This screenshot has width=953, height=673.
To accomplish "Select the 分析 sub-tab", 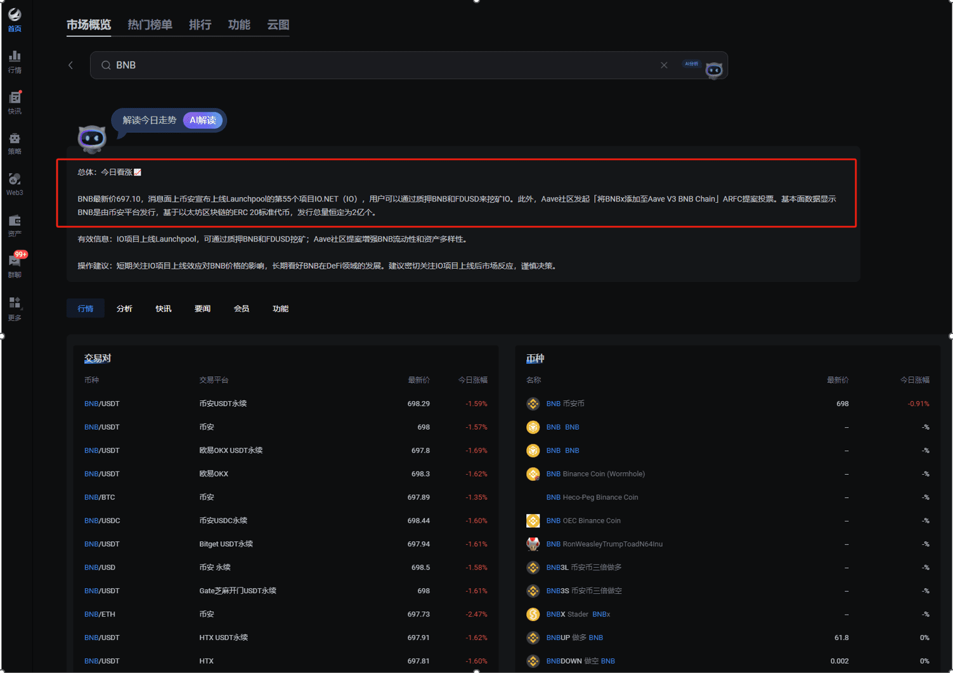I will click(x=124, y=309).
